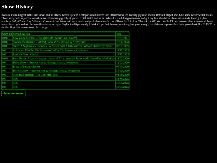Select show ID cell 003
Viewport: 217px width, 163px height.
(x=7, y=62)
